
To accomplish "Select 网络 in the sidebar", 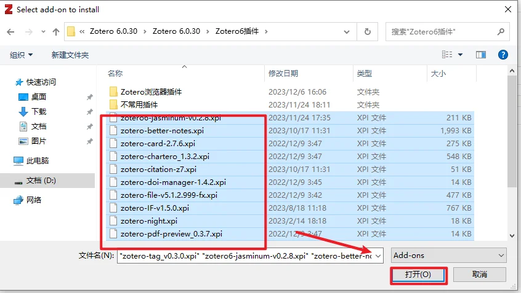I will click(33, 200).
